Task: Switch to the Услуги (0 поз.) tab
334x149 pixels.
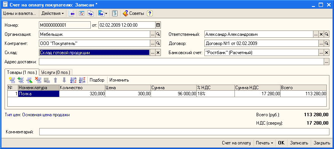Action: pyautogui.click(x=56, y=72)
